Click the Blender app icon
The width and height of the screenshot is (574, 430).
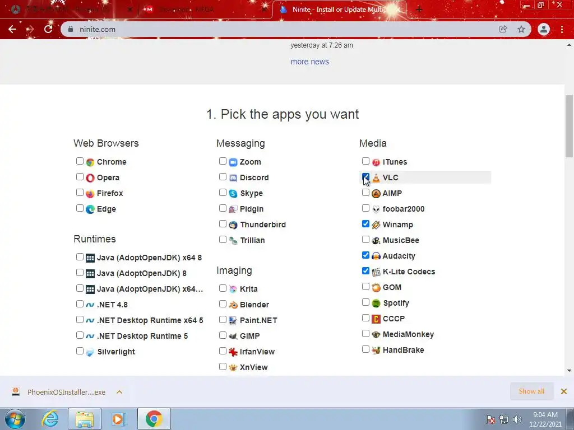233,305
